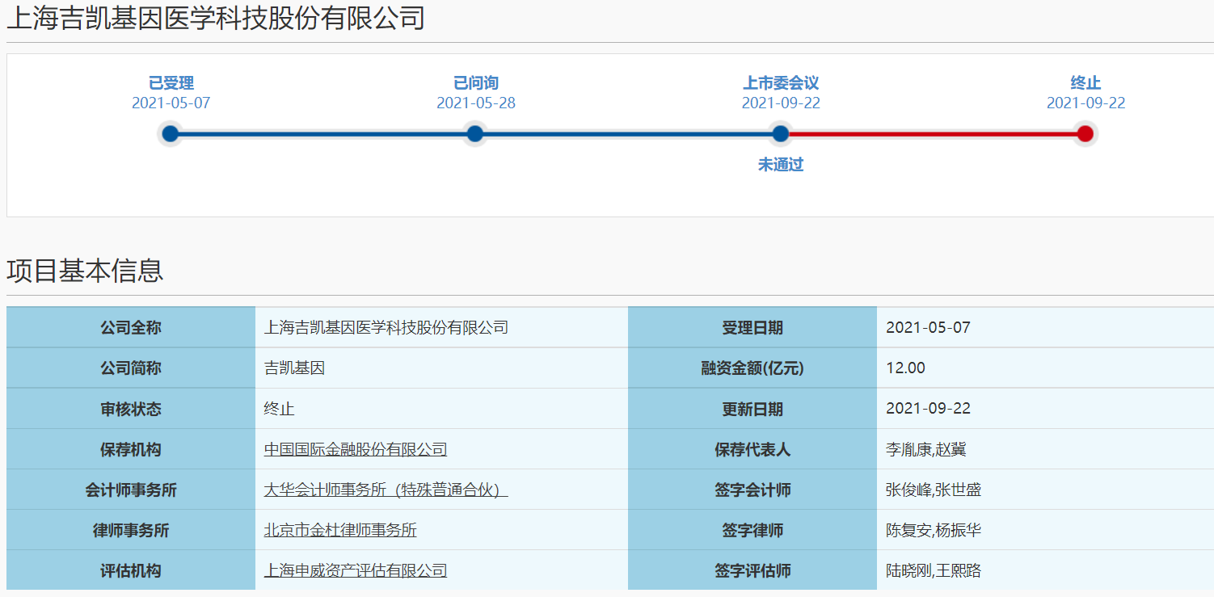This screenshot has height=597, width=1214.
Task: Click the 上市委会议 stage label
Action: tap(780, 83)
